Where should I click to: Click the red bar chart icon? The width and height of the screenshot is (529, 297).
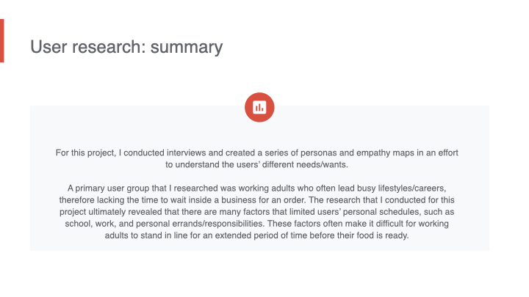coord(259,107)
